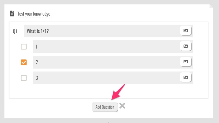Add an image to answer 1

(186, 46)
